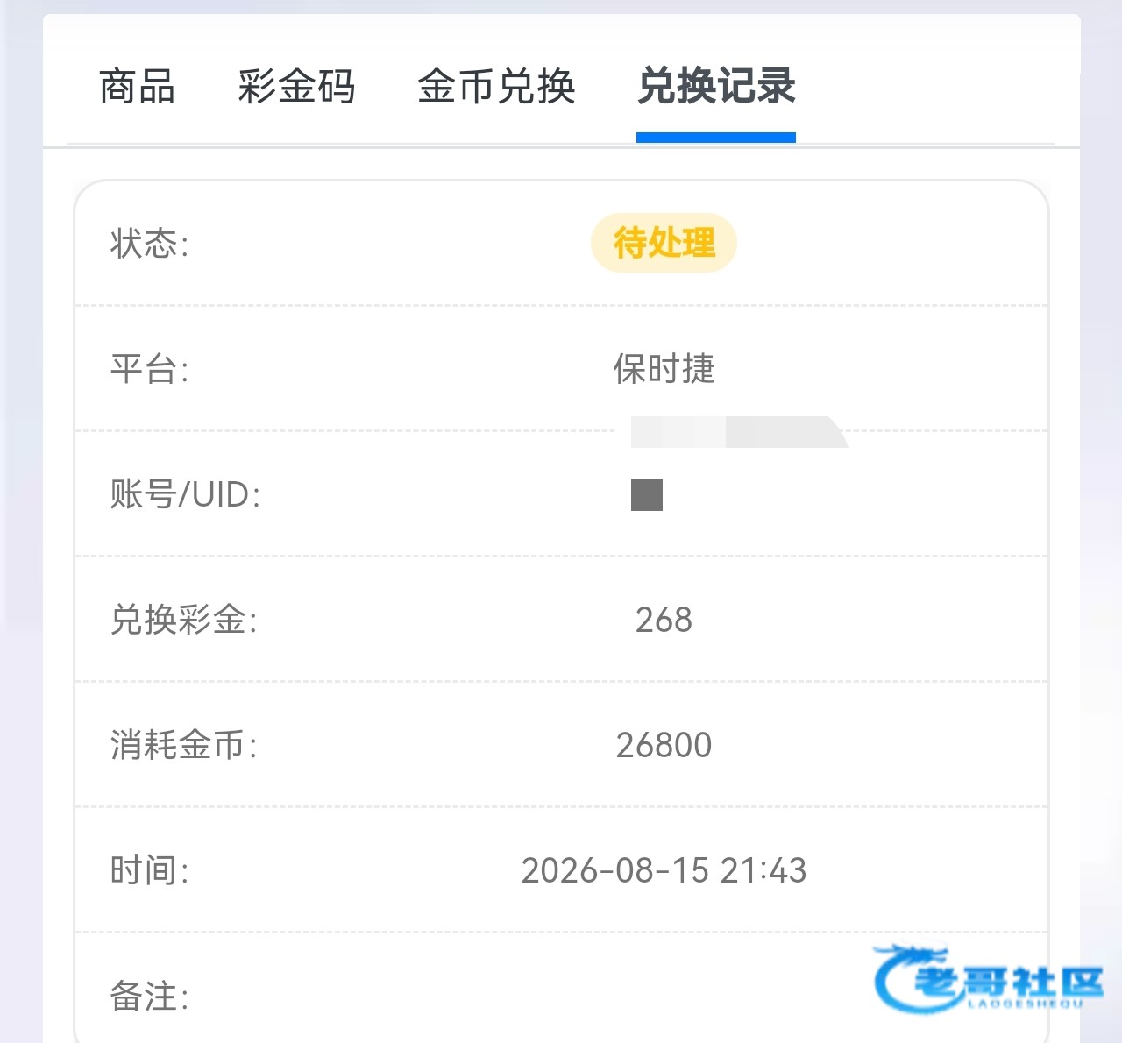Open the 兑换记录 tab
1122x1043 pixels.
[x=716, y=87]
